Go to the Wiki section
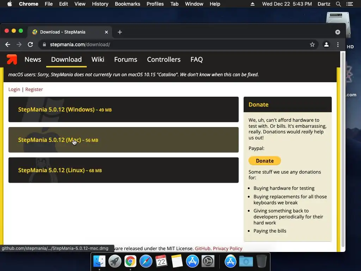Viewport: 361px width, 271px height. (98, 59)
